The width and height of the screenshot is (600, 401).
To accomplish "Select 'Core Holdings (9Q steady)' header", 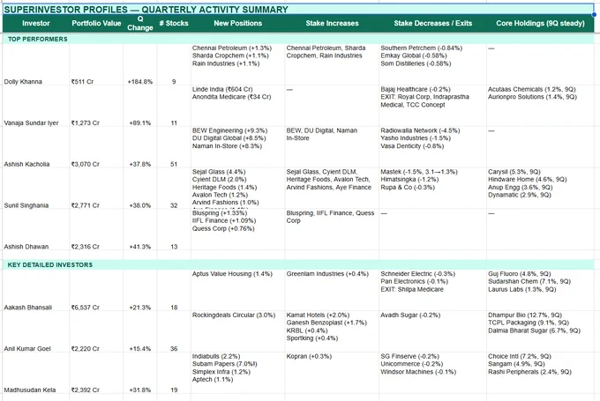I will pyautogui.click(x=540, y=23).
